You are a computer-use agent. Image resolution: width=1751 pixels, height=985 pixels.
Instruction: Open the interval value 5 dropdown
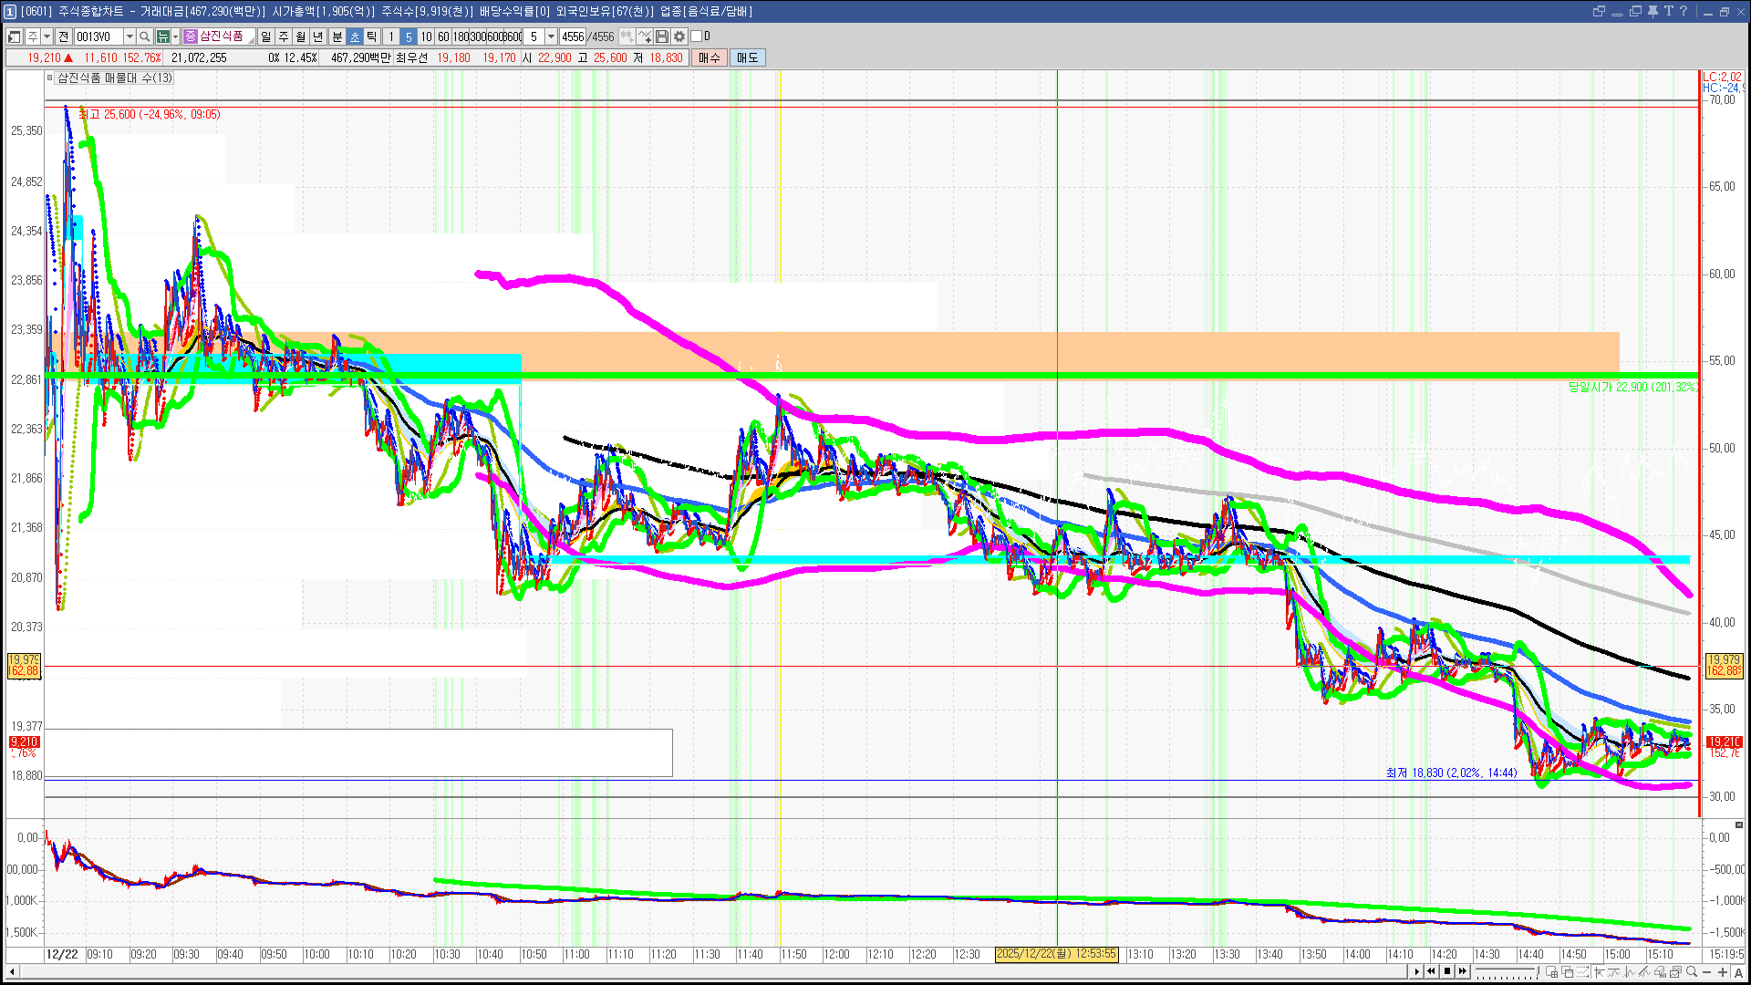coord(551,36)
